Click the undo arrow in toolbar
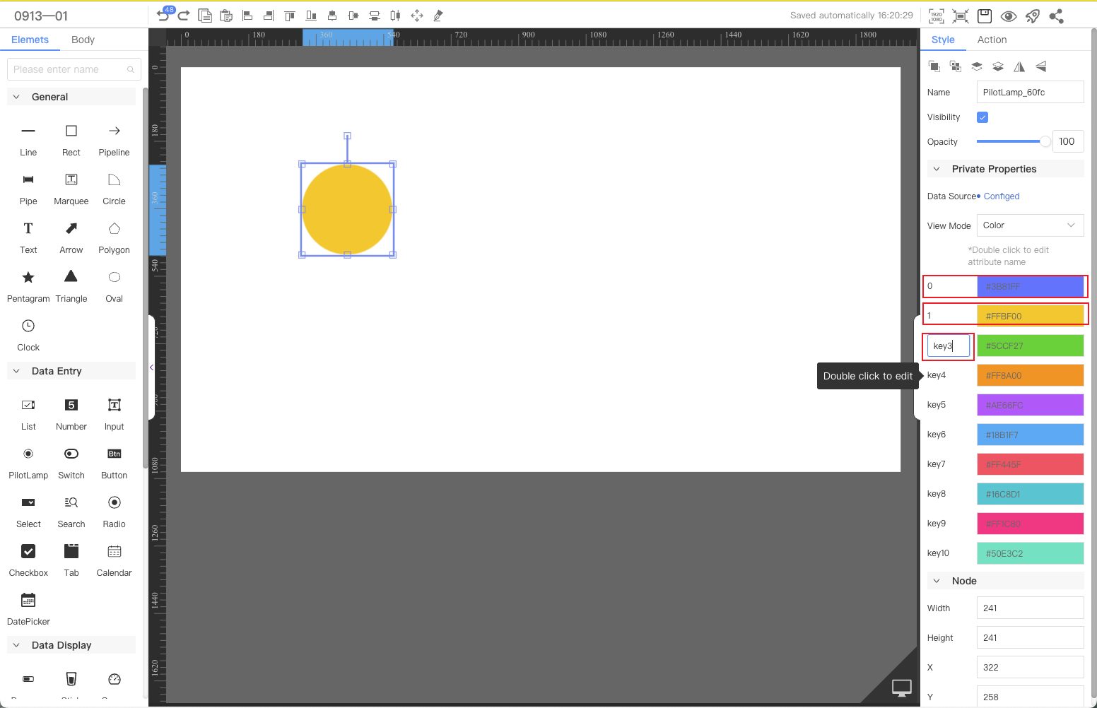Screen dimensions: 1097x708 163,16
